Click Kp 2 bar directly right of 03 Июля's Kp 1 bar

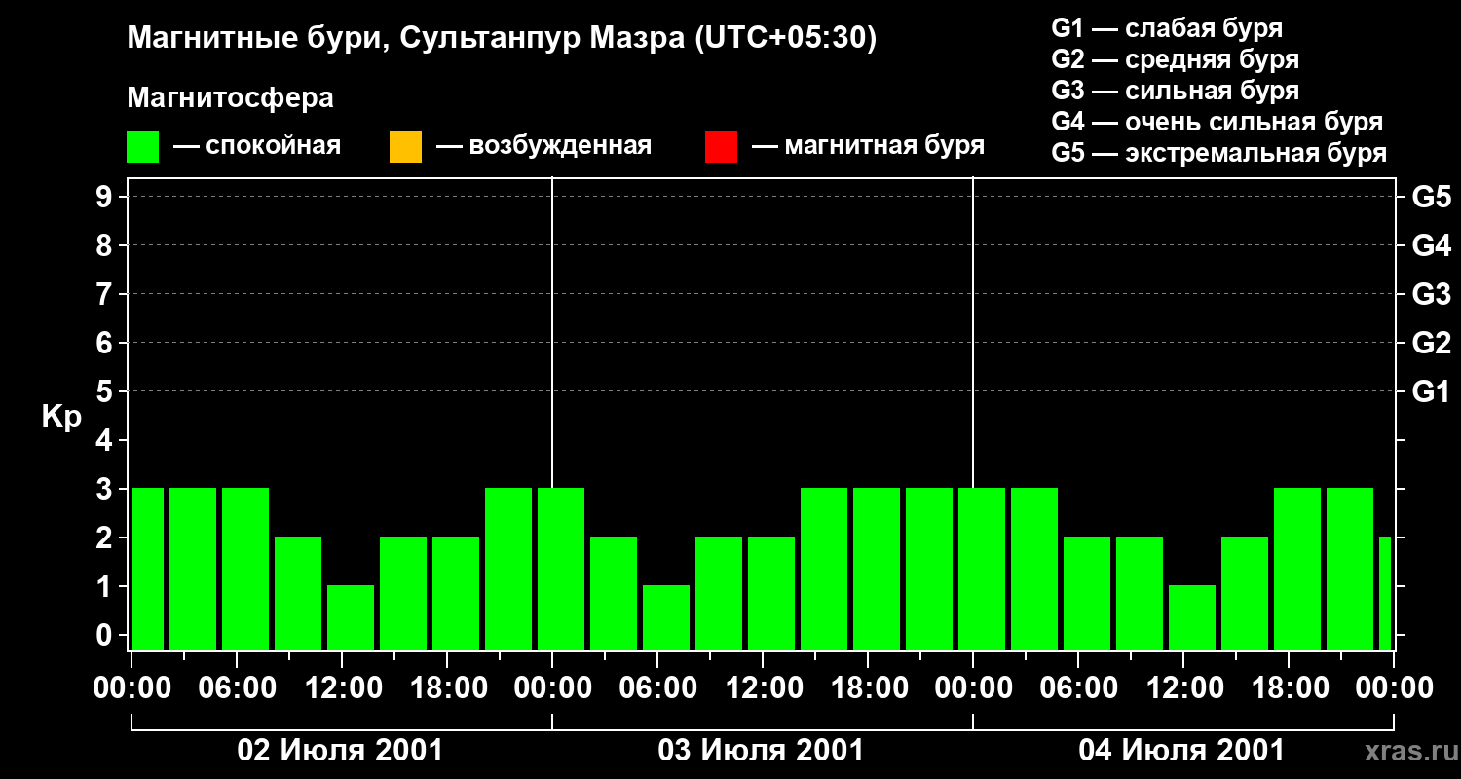pyautogui.click(x=719, y=593)
